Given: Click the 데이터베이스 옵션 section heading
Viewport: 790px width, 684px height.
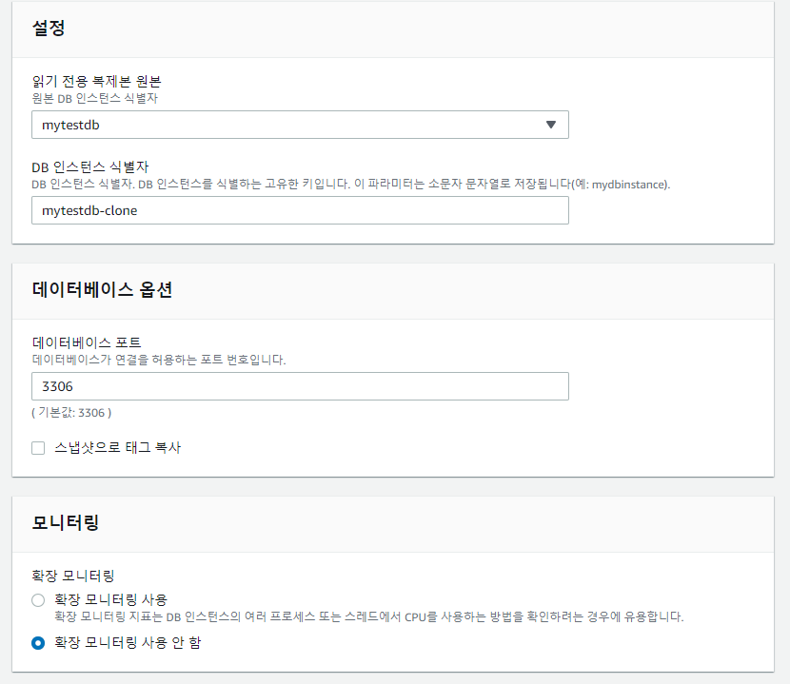Looking at the screenshot, I should pyautogui.click(x=102, y=289).
